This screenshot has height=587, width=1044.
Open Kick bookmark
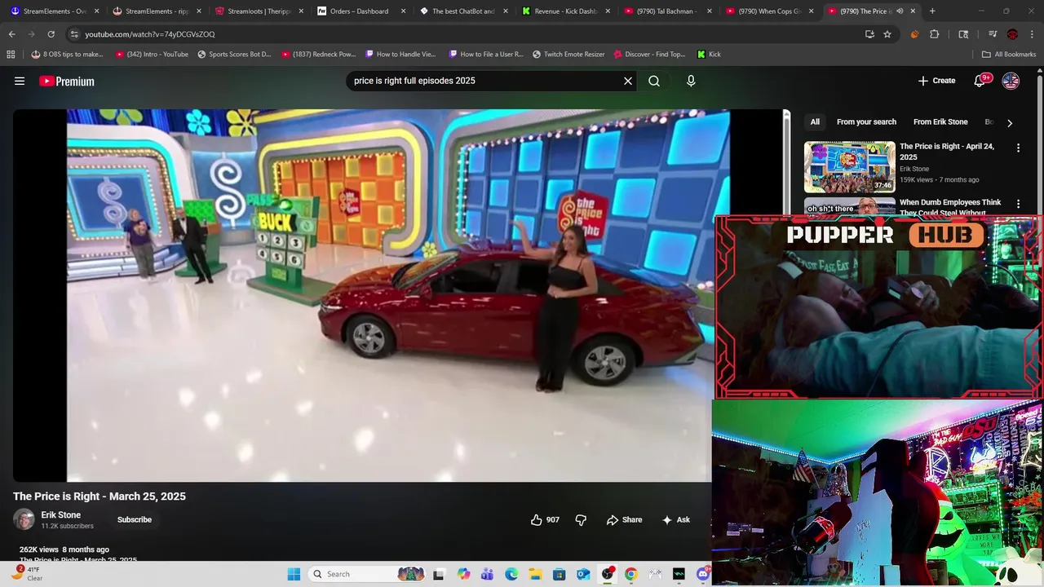click(x=709, y=54)
